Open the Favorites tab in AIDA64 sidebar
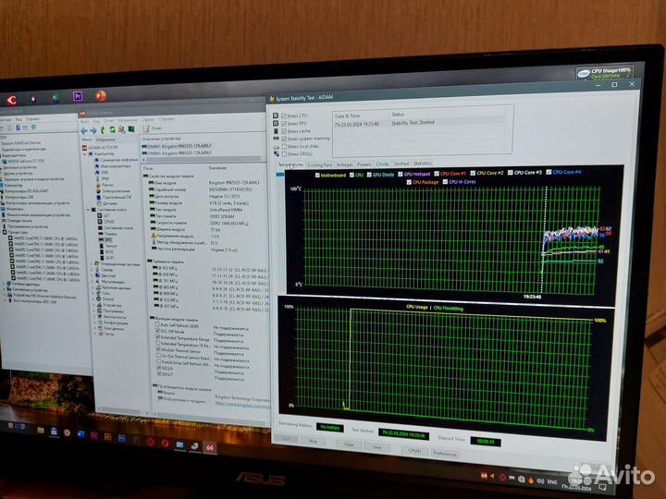 [x=105, y=140]
